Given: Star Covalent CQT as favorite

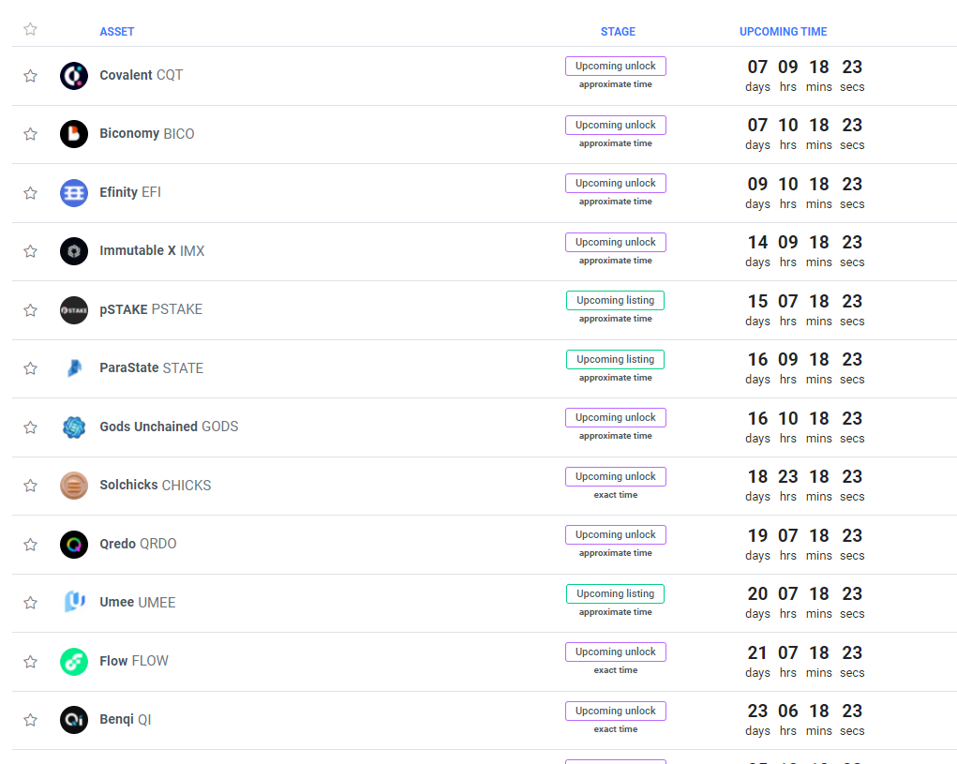Looking at the screenshot, I should click(31, 76).
